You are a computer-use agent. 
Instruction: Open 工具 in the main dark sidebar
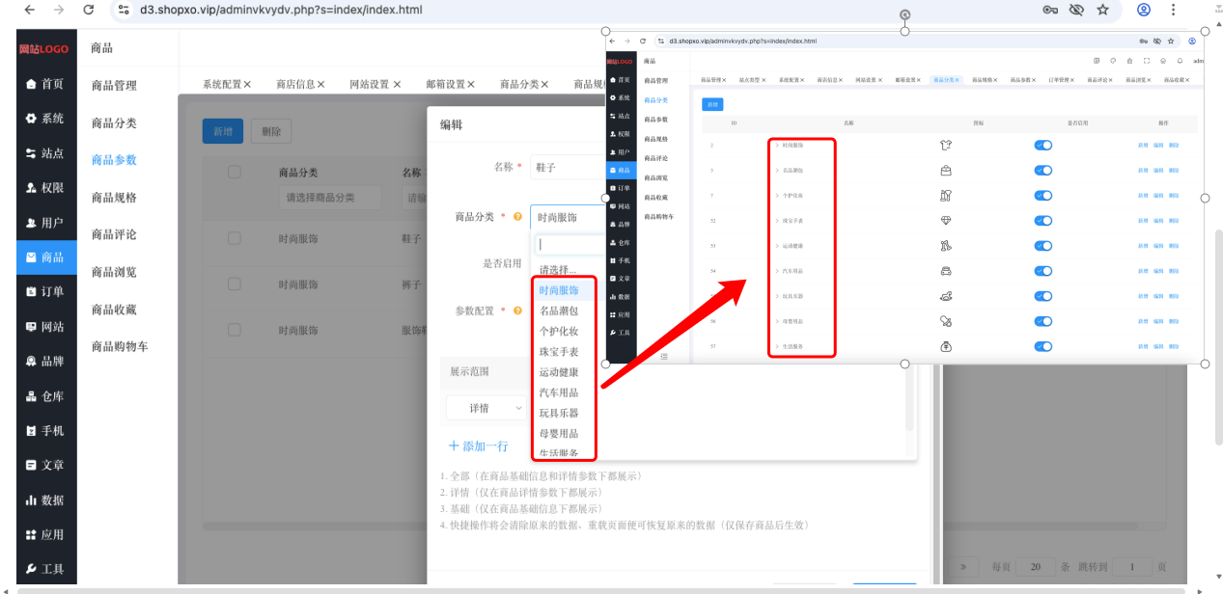(x=45, y=569)
